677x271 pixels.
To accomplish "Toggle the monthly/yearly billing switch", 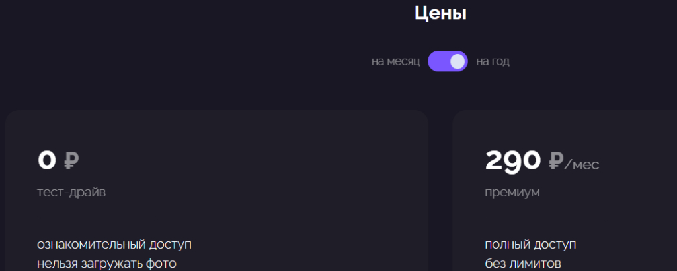I will pyautogui.click(x=448, y=61).
